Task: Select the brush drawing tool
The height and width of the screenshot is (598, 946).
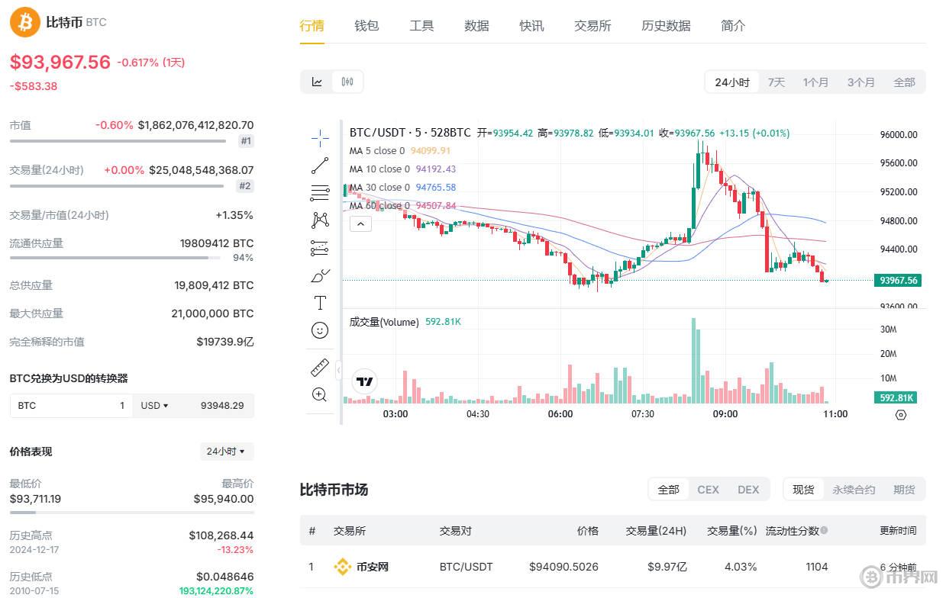Action: 319,275
